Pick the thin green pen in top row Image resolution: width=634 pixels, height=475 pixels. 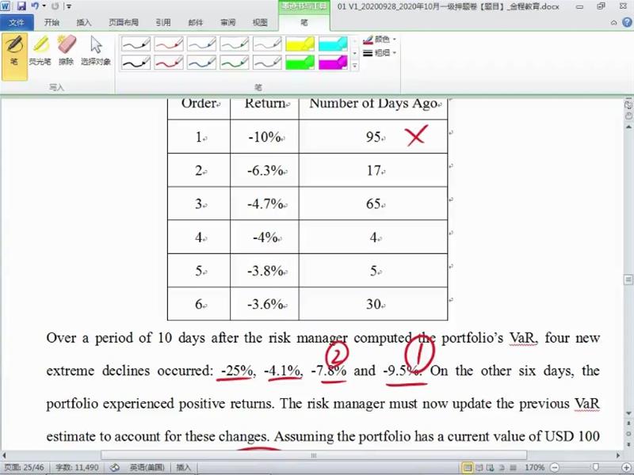(234, 44)
